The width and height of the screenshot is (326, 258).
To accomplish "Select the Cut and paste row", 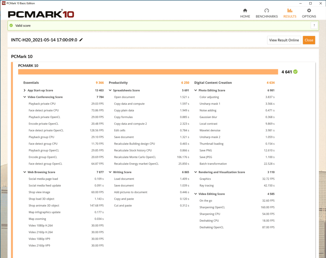I will pos(152,205).
